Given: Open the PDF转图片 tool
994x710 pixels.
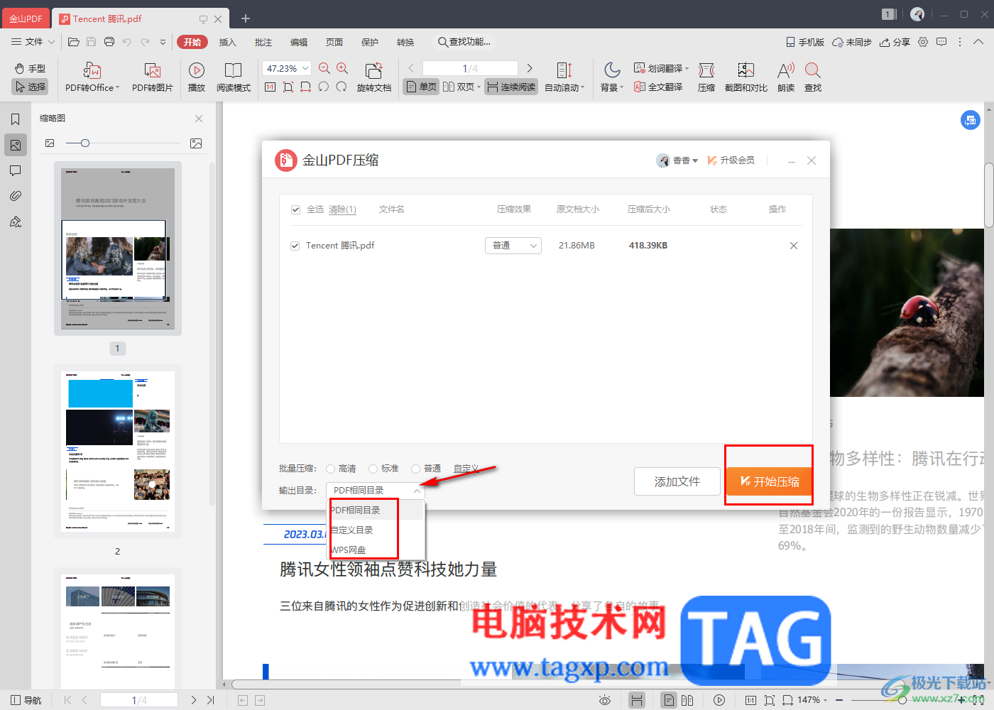Looking at the screenshot, I should tap(153, 77).
